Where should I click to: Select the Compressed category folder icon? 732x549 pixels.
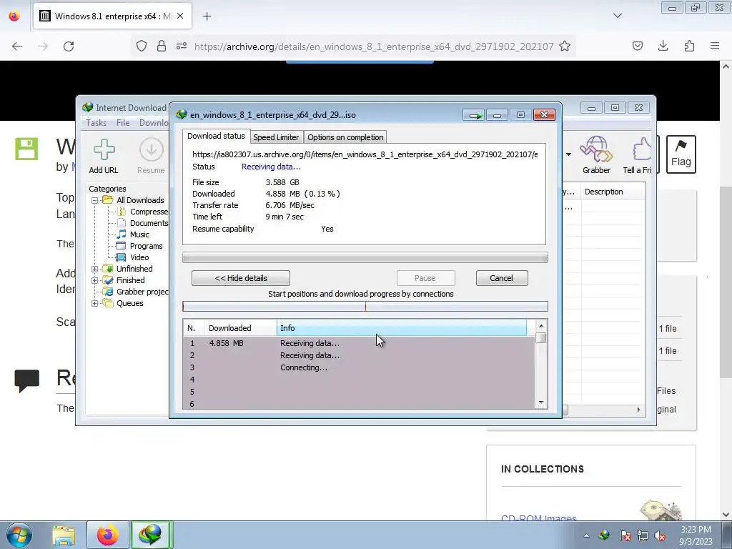click(122, 212)
